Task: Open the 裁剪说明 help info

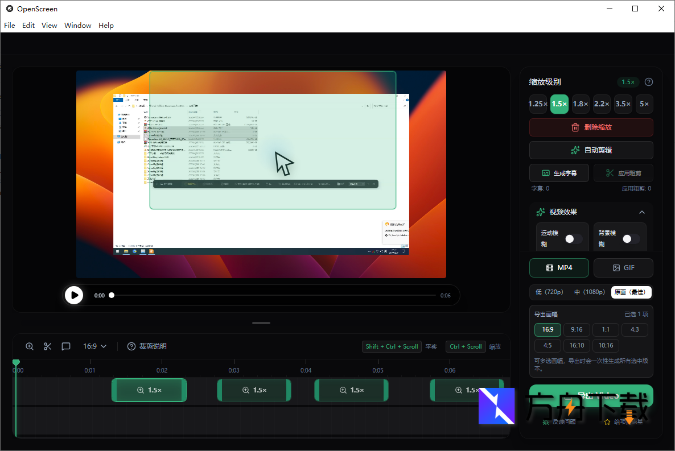Action: pos(147,346)
